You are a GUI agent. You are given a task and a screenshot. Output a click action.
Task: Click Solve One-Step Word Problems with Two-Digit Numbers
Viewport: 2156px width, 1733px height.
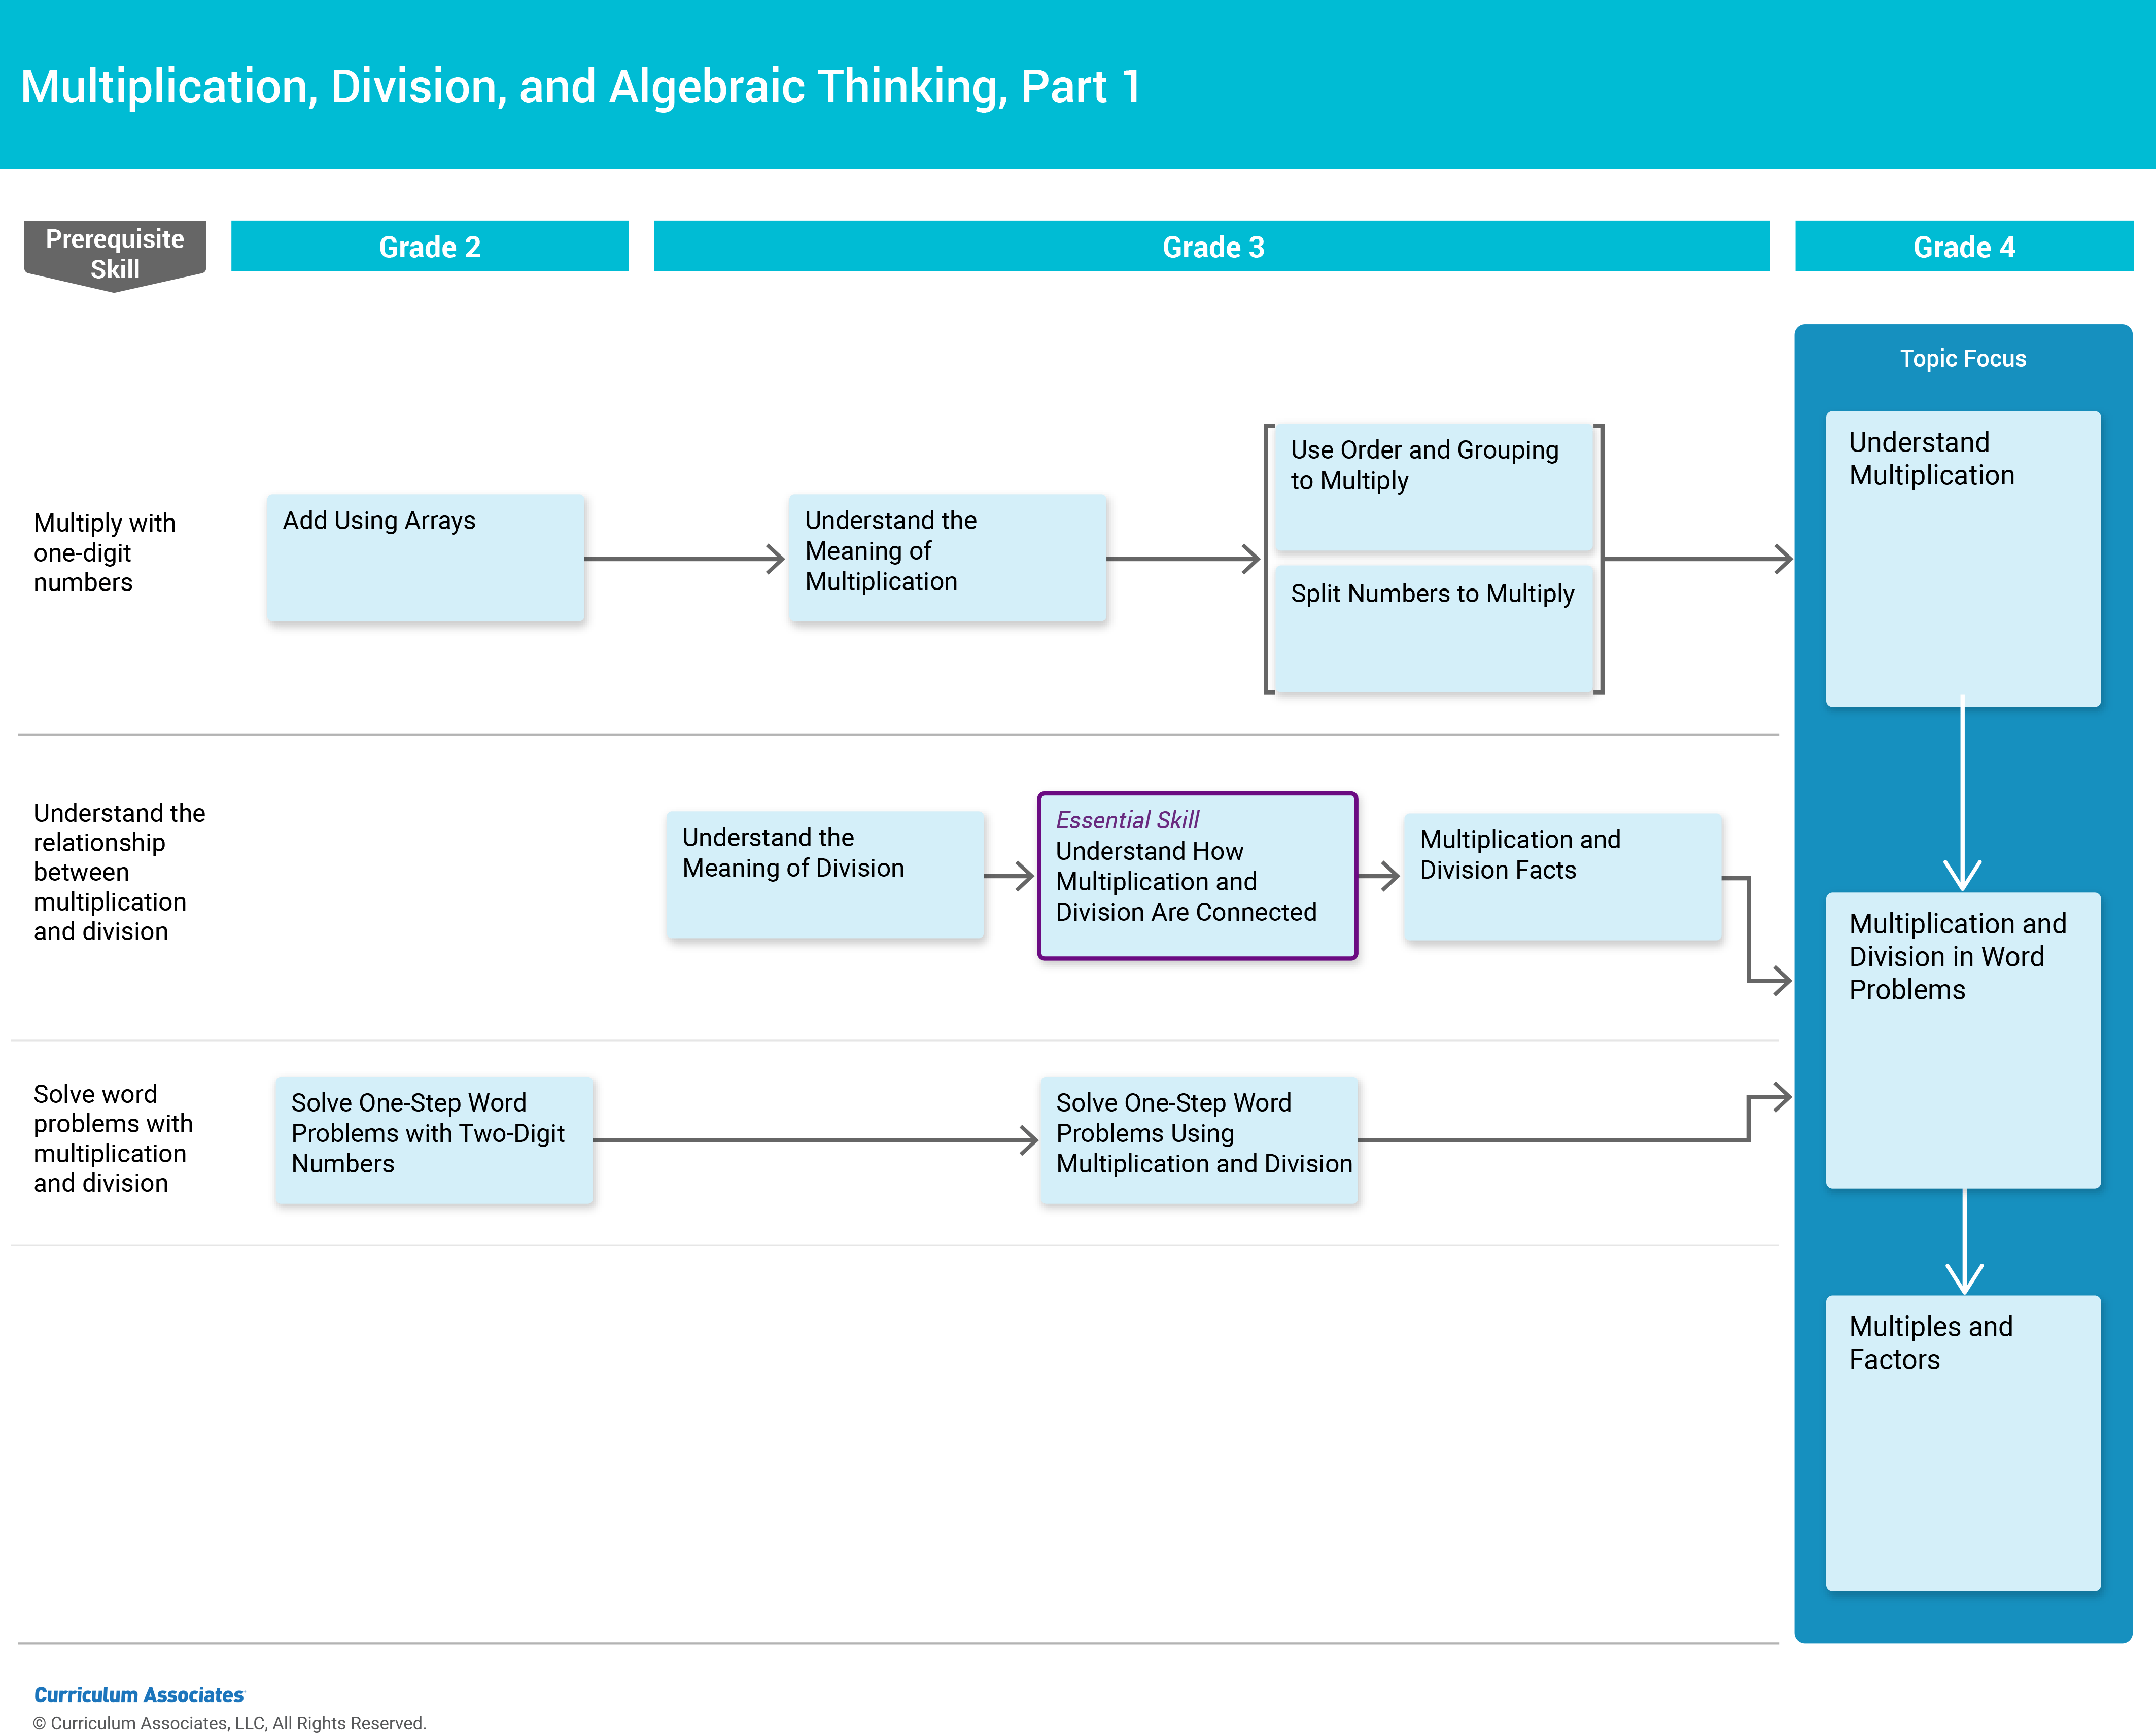click(434, 1139)
